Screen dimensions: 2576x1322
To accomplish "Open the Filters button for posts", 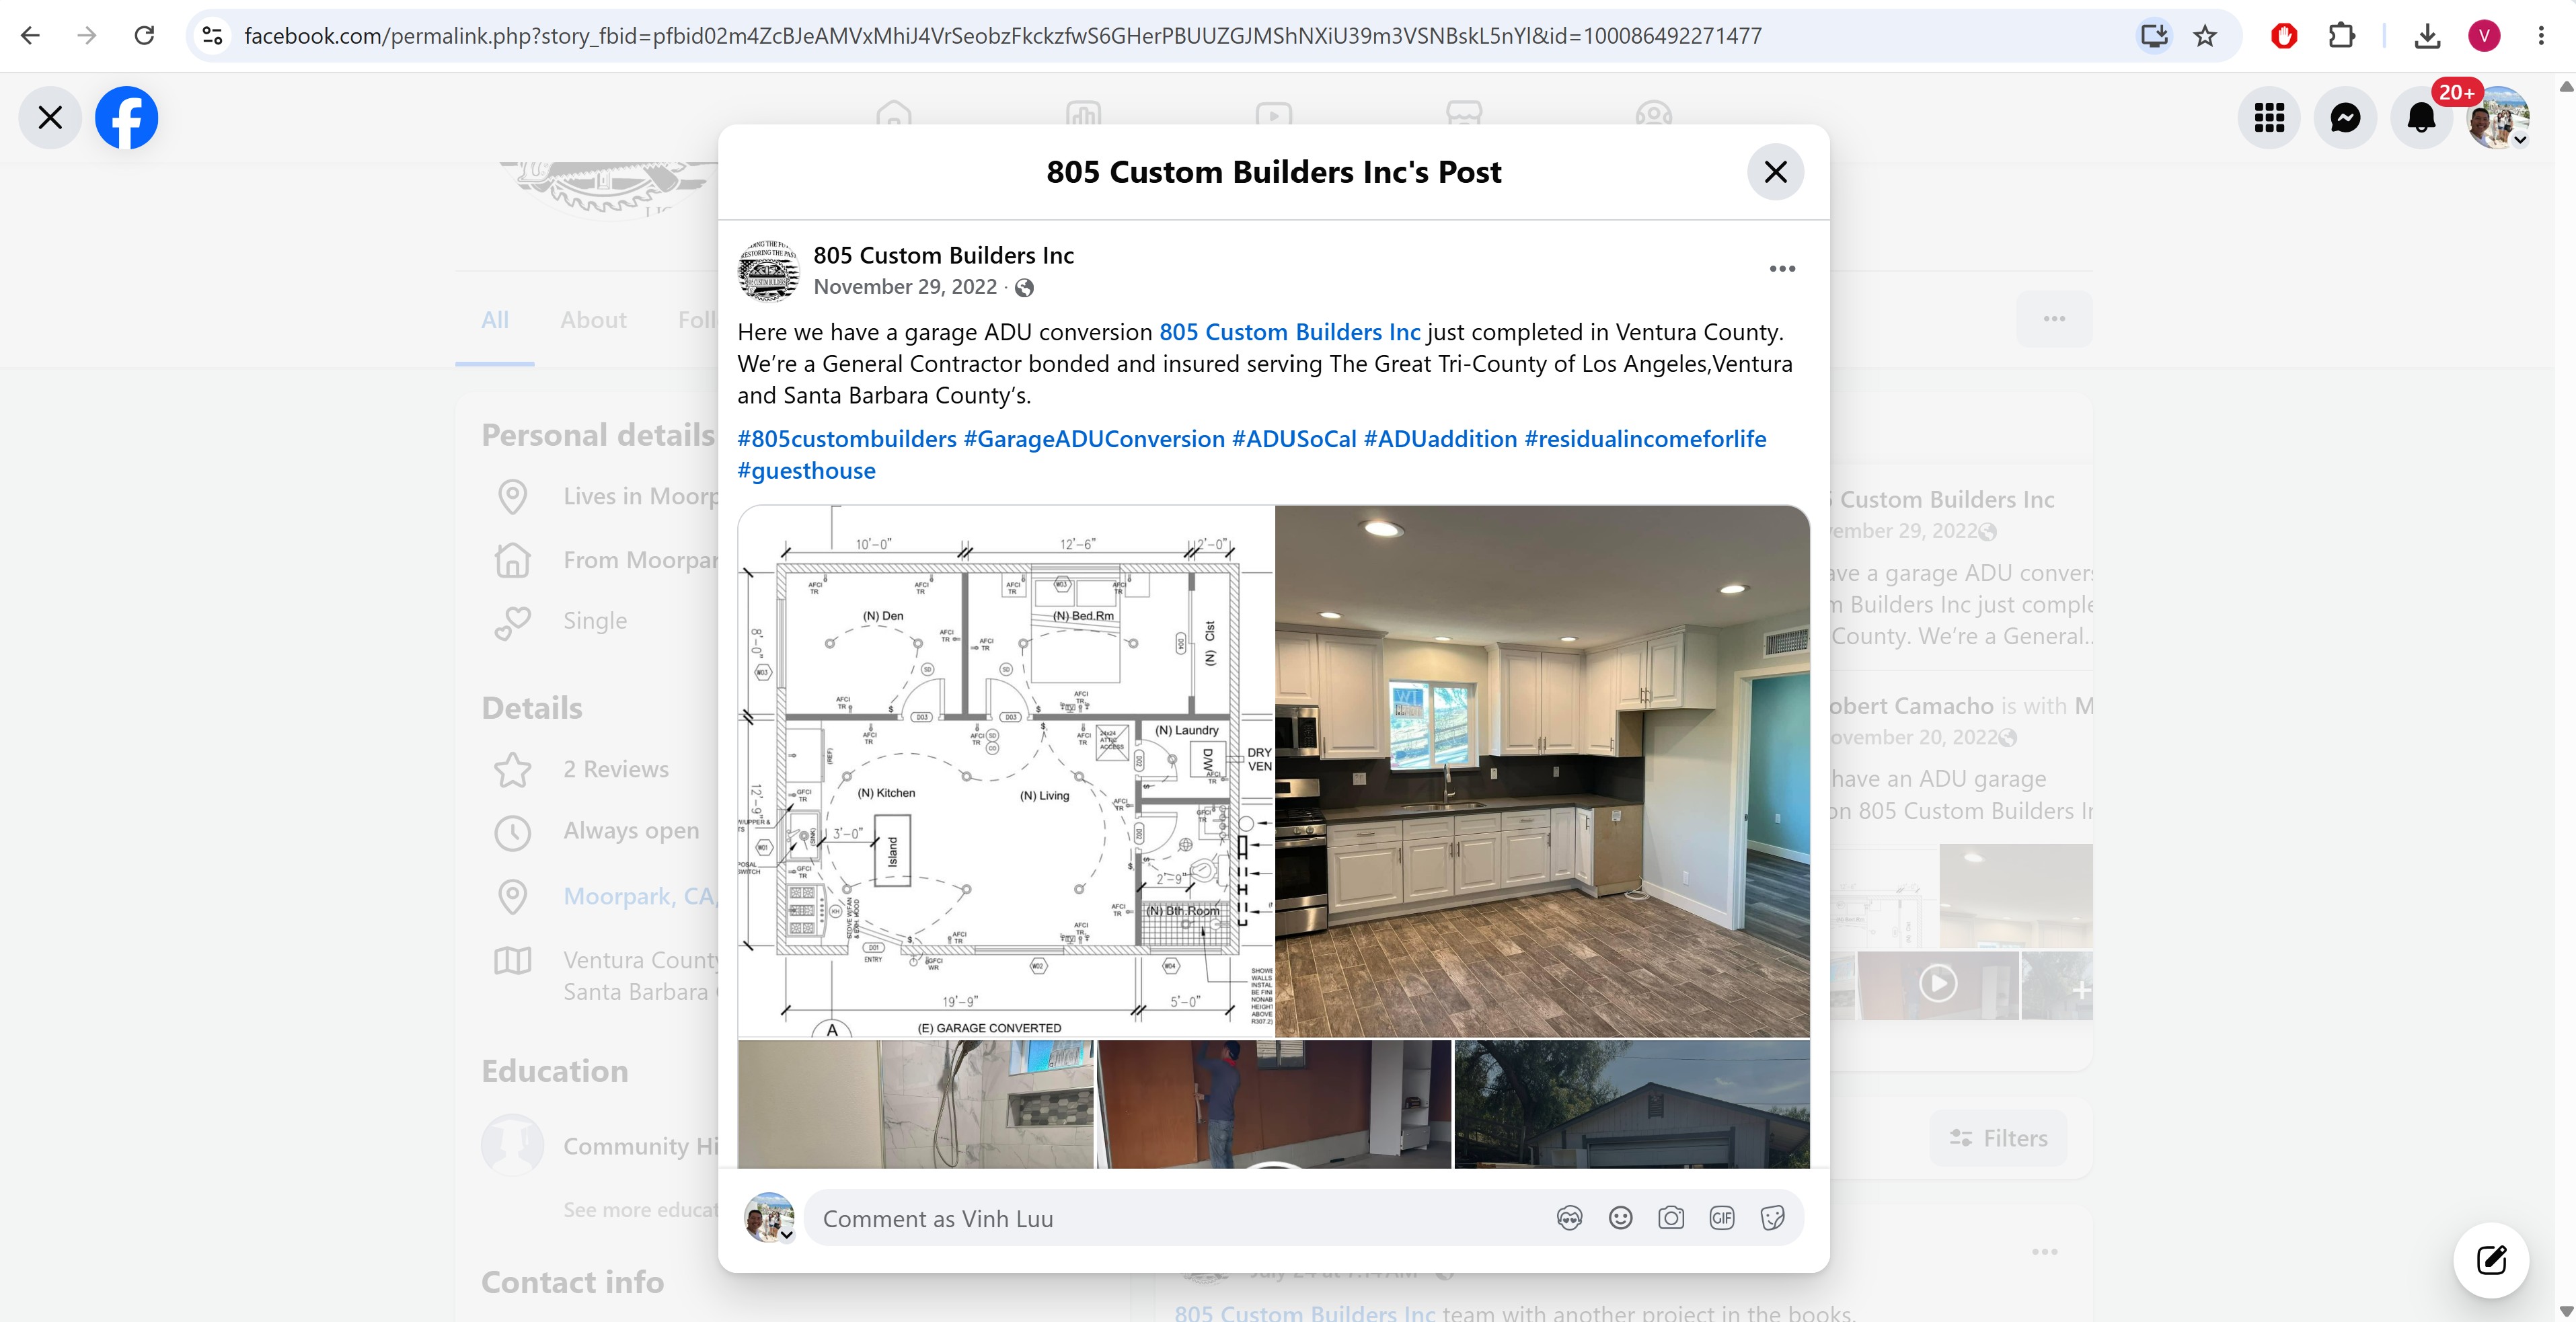I will coord(1998,1138).
